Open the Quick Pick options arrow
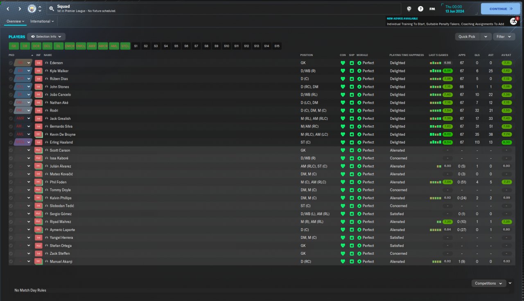Image resolution: width=524 pixels, height=301 pixels. click(486, 37)
